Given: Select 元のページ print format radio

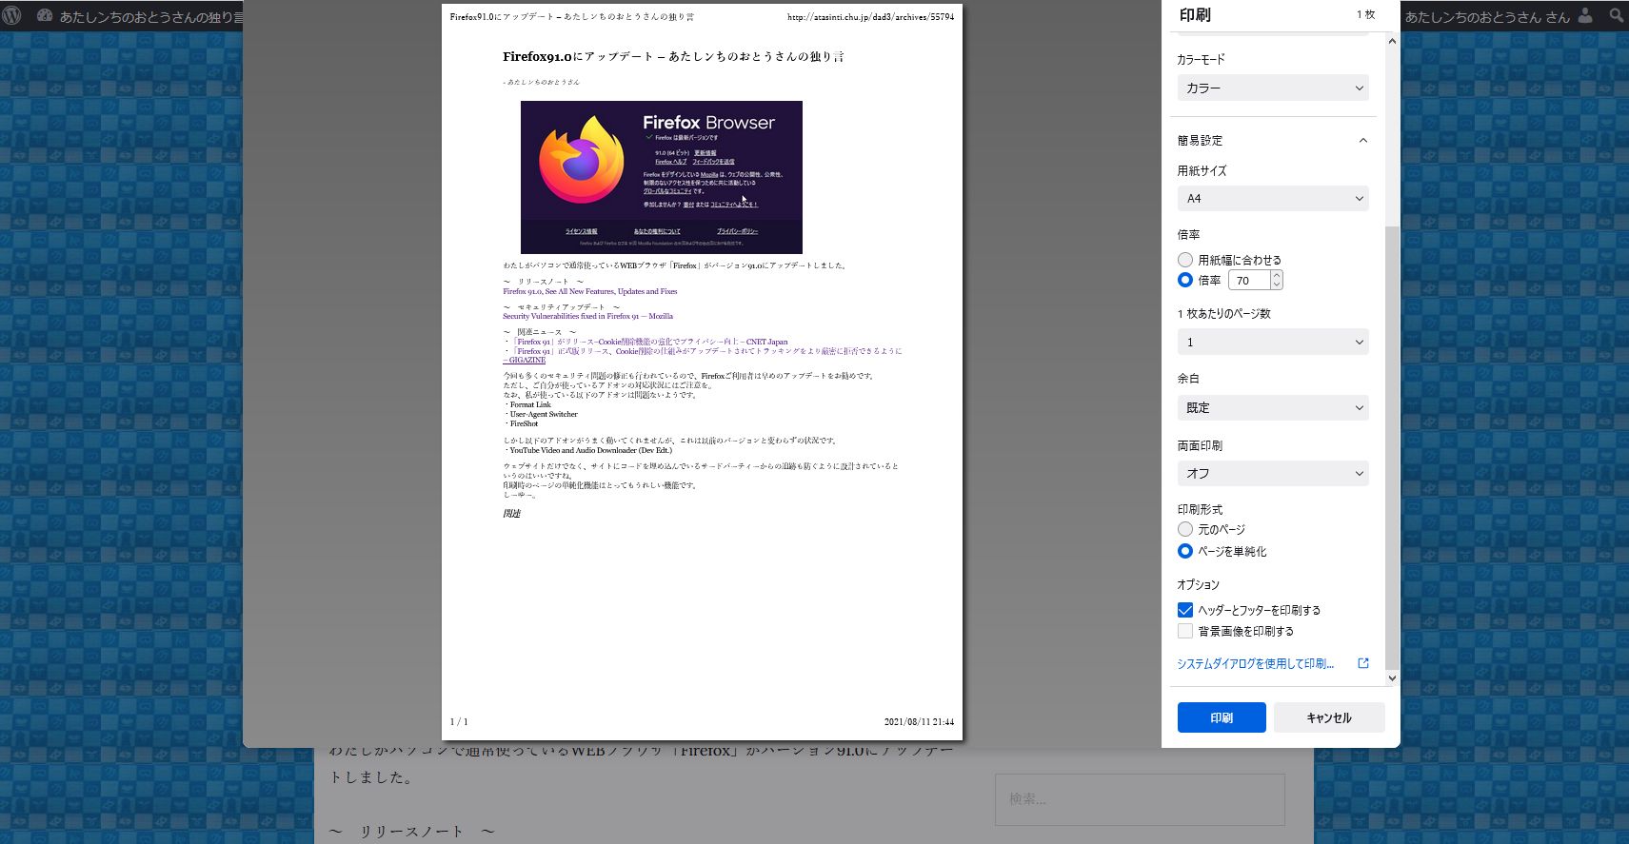Looking at the screenshot, I should click(1185, 529).
